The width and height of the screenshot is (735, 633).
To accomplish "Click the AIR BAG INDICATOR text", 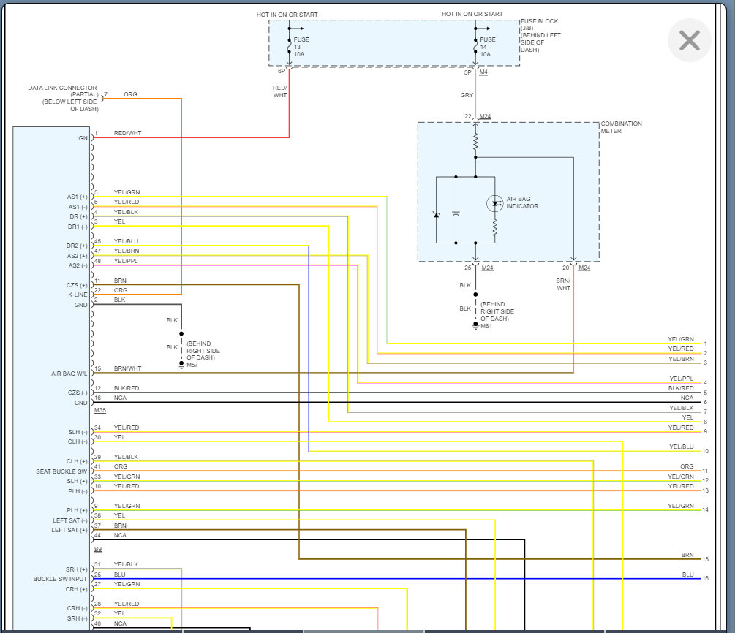I will coord(522,202).
